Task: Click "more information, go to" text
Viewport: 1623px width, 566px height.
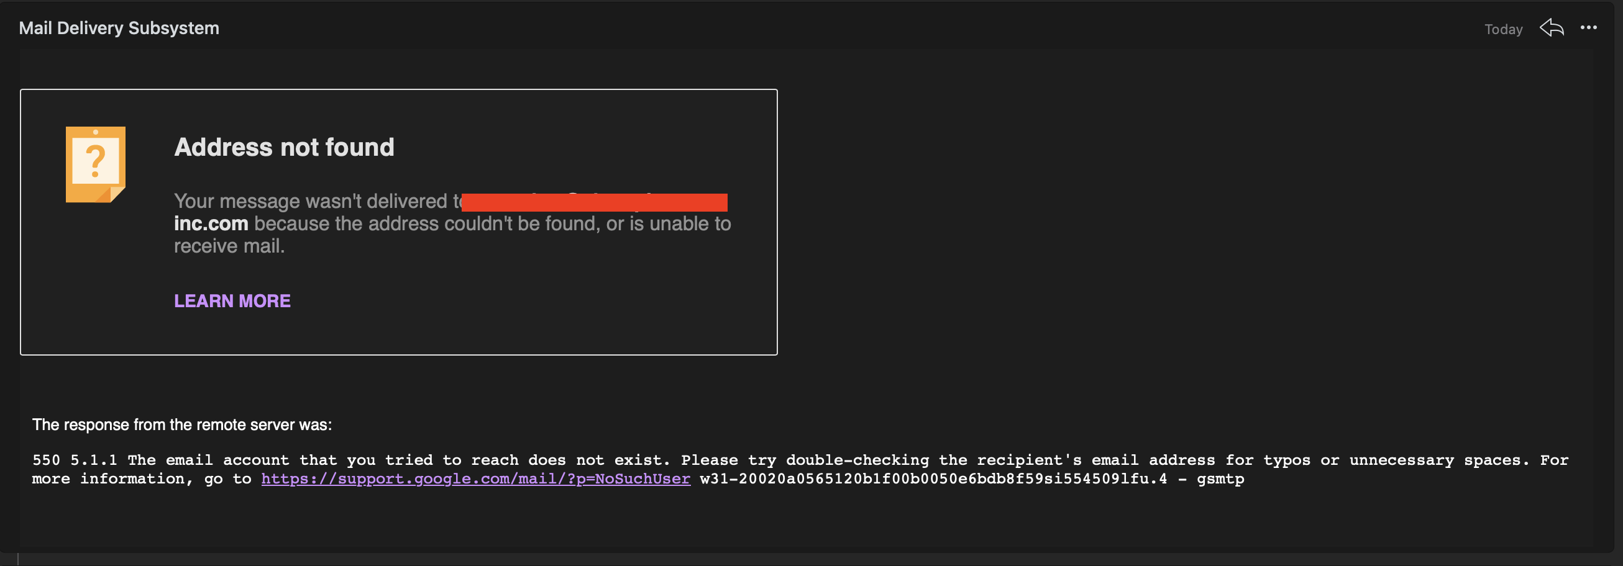Action: click(142, 479)
